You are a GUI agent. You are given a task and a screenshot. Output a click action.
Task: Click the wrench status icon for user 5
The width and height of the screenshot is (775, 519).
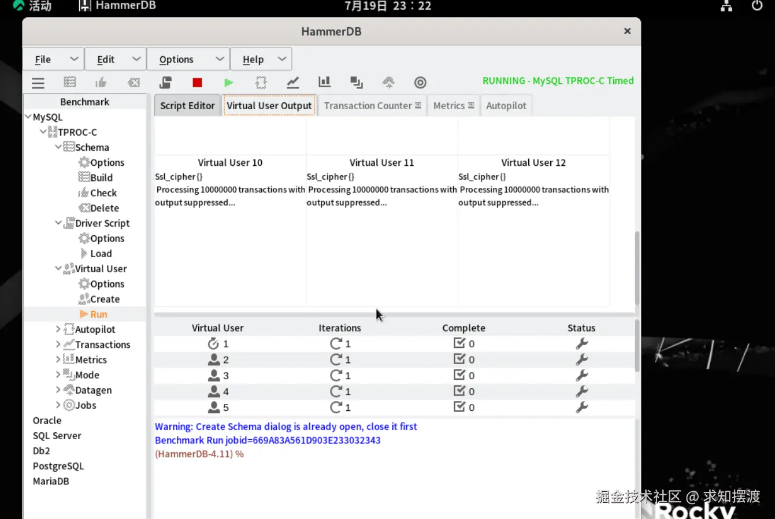tap(581, 407)
